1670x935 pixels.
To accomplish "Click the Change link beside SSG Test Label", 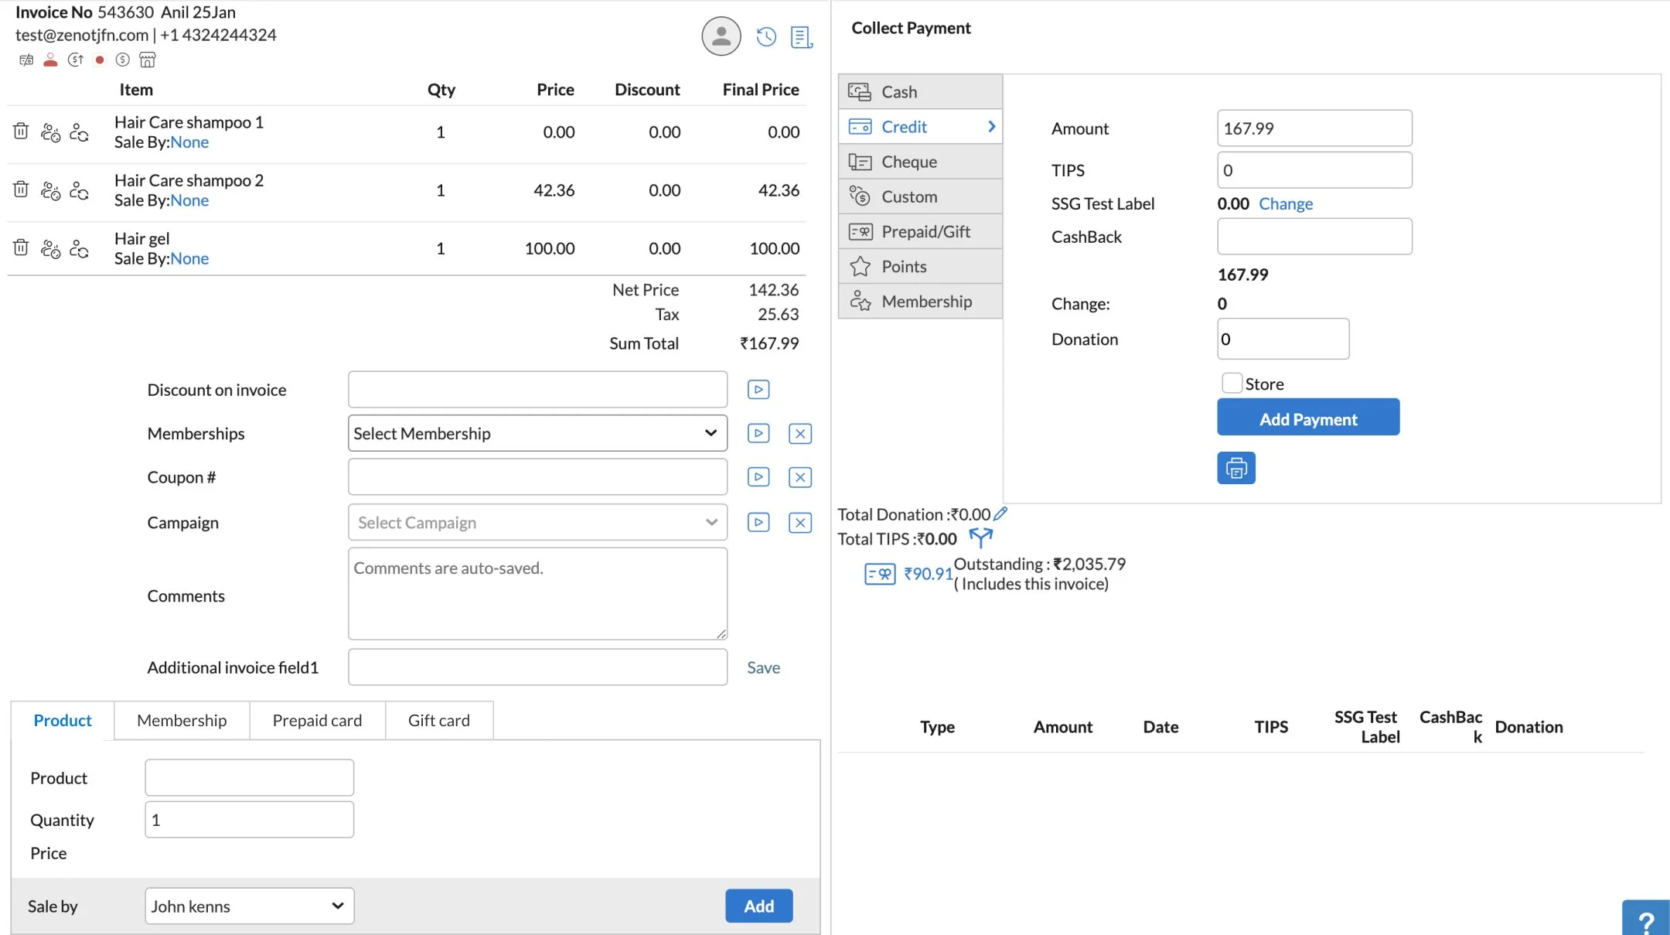I will point(1285,203).
